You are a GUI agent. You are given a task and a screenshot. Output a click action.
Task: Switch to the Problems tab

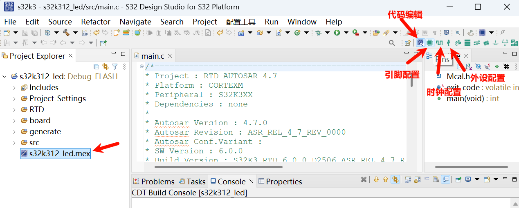click(x=154, y=181)
